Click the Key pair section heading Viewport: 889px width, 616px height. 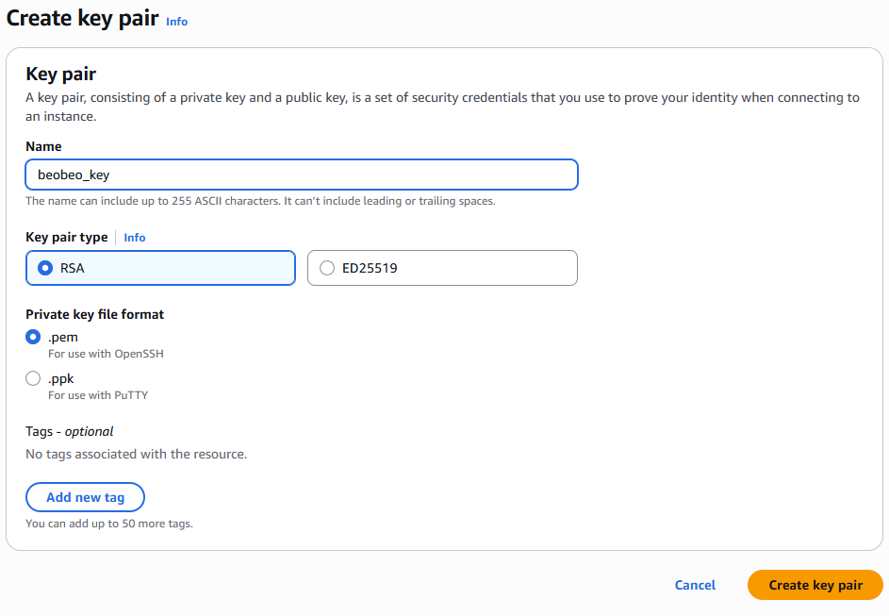[x=61, y=74]
